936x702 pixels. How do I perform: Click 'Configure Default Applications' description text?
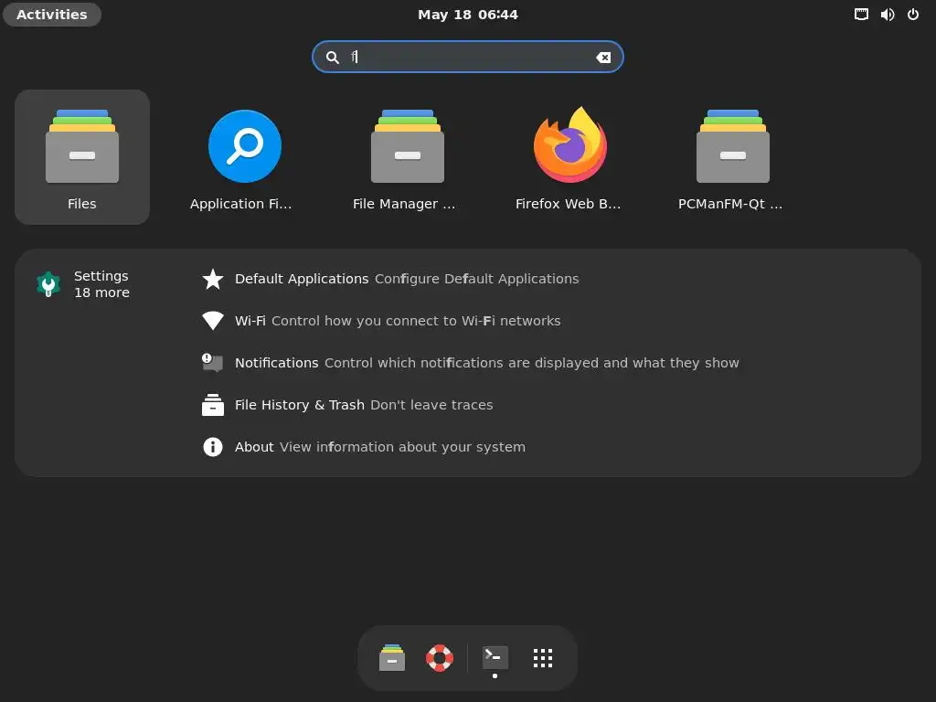tap(476, 279)
